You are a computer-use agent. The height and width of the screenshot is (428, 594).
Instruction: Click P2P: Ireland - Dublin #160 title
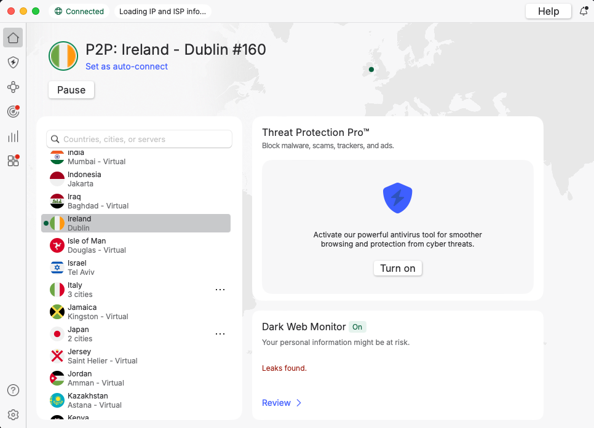176,50
